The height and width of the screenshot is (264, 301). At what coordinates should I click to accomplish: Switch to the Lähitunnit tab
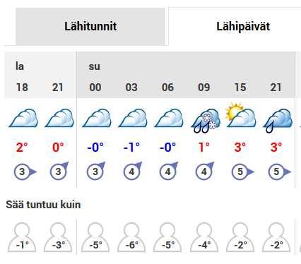coord(90,26)
